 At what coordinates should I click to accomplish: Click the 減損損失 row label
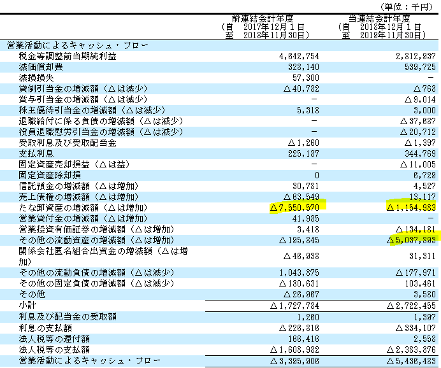click(x=36, y=78)
